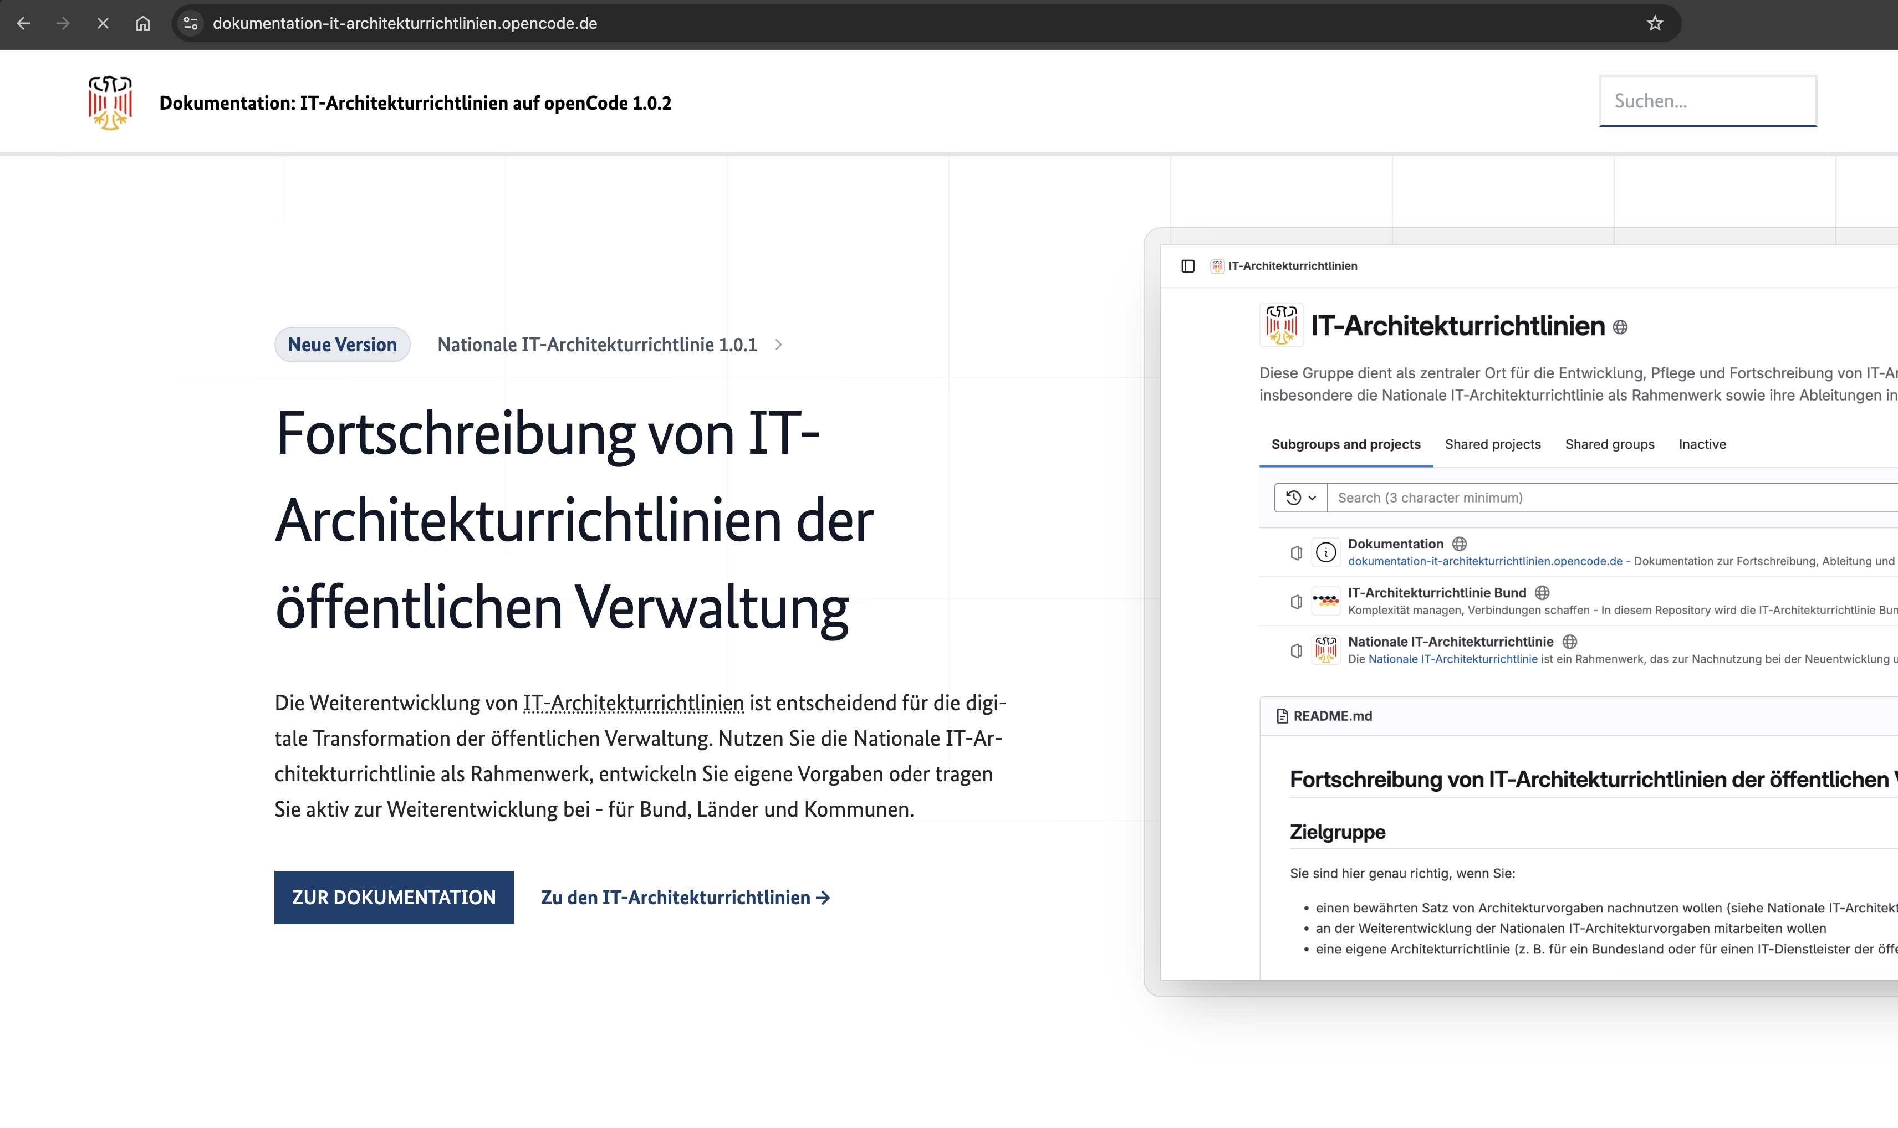This screenshot has height=1128, width=1898.
Task: Open the Nationale IT-Architekturrichtlinie 1.0.1 chevron link
Action: [x=778, y=345]
